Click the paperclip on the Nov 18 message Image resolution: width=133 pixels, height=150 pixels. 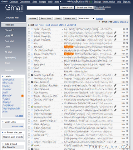(x=115, y=142)
